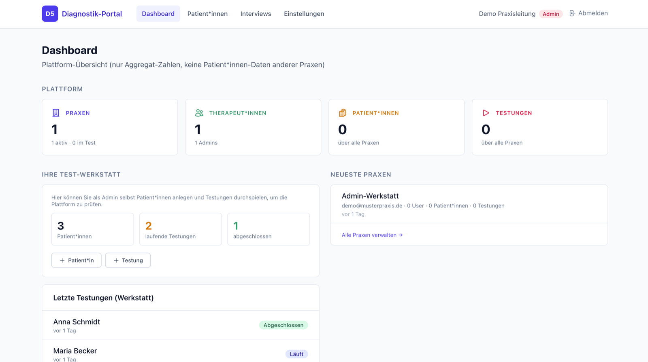This screenshot has width=648, height=362.
Task: Click the Läuft status badge
Action: pos(296,354)
